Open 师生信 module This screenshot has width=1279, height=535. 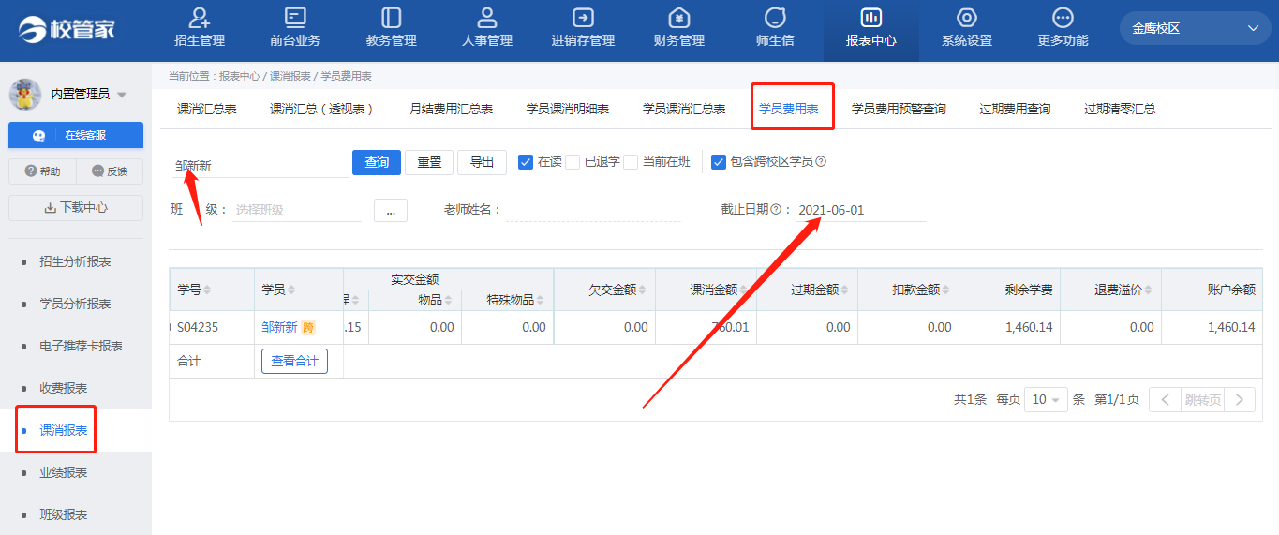pos(775,28)
